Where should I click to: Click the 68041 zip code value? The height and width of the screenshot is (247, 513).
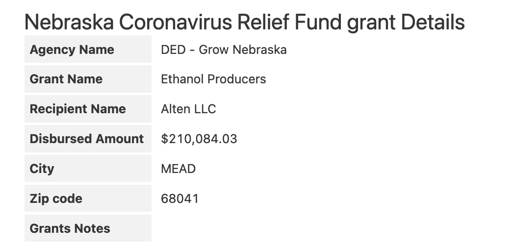tap(180, 198)
